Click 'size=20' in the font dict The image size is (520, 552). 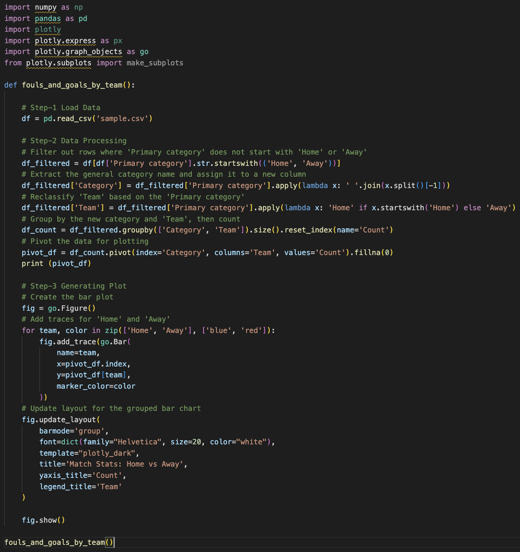pos(186,442)
